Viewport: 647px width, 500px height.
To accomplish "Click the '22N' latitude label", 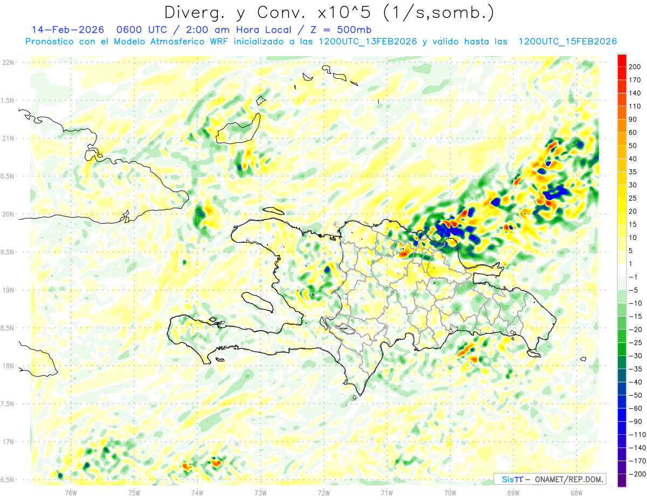I will click(8, 62).
